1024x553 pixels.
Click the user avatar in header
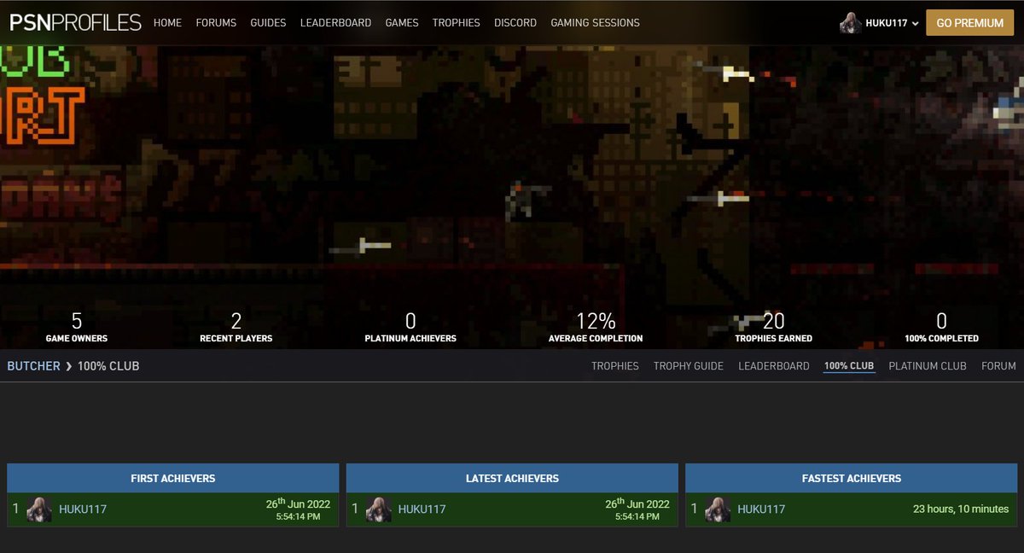(851, 23)
